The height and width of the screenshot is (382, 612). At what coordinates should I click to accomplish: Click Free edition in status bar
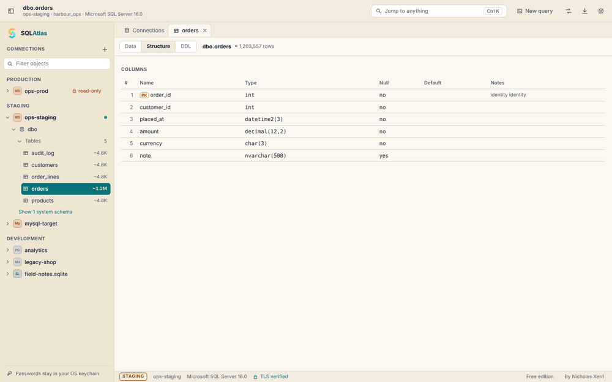click(539, 376)
